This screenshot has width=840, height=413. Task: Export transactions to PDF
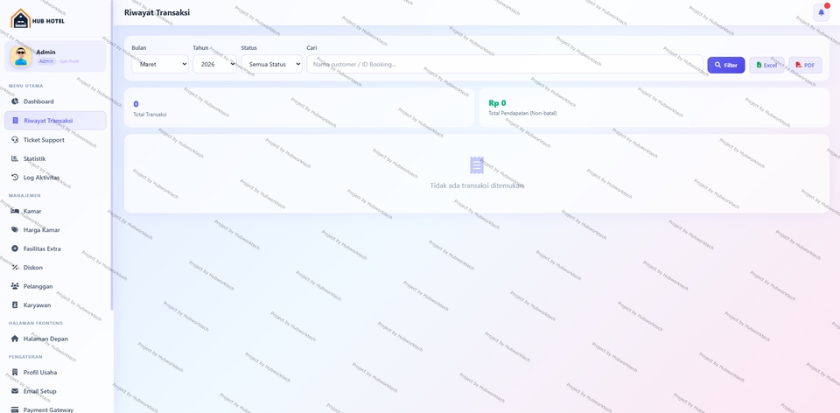click(x=805, y=65)
